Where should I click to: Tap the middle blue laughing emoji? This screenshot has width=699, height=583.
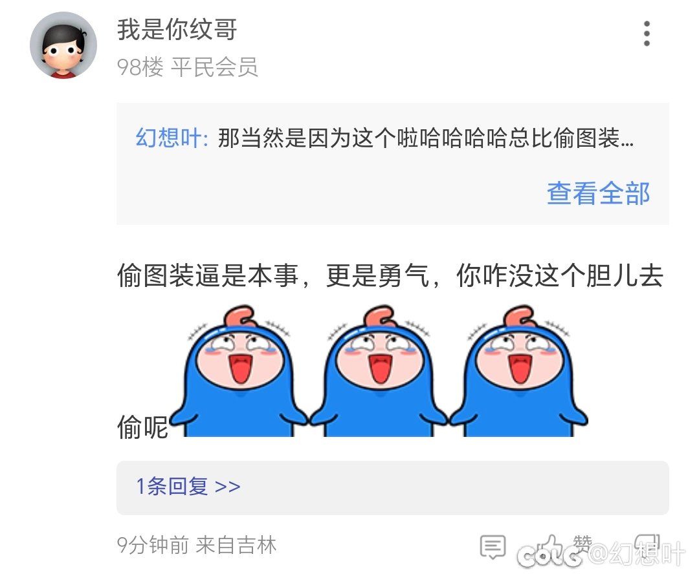(x=379, y=371)
